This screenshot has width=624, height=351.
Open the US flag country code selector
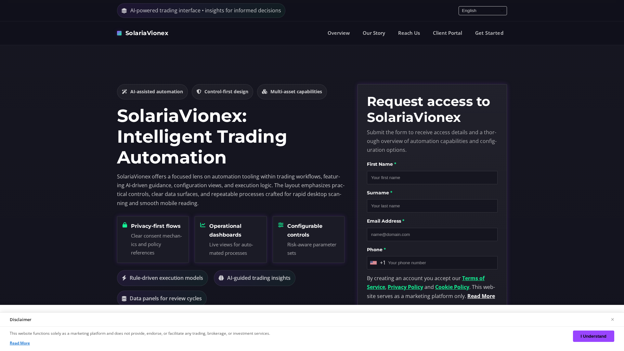coord(378,263)
